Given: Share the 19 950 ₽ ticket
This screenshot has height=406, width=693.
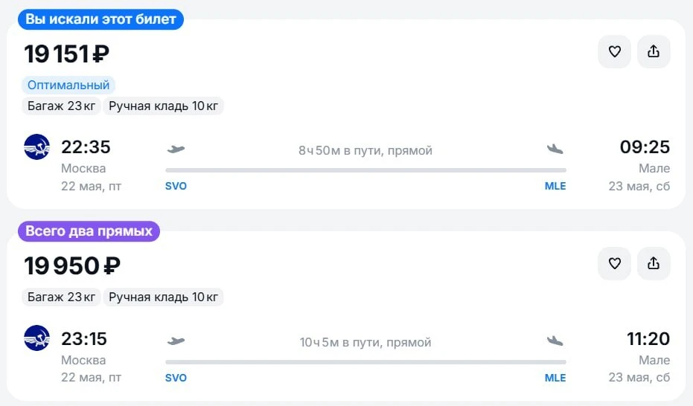Looking at the screenshot, I should pos(654,263).
